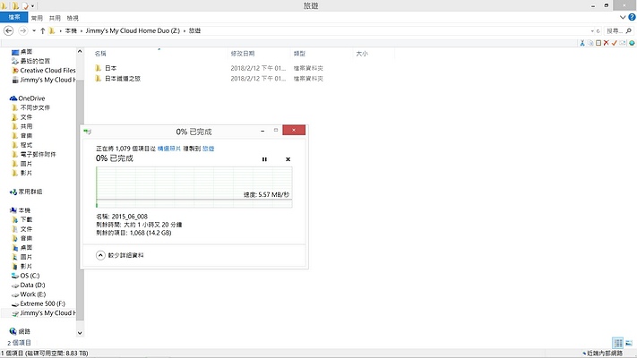Select 桌面 at top of favorites
The height and width of the screenshot is (358, 637).
click(x=22, y=52)
